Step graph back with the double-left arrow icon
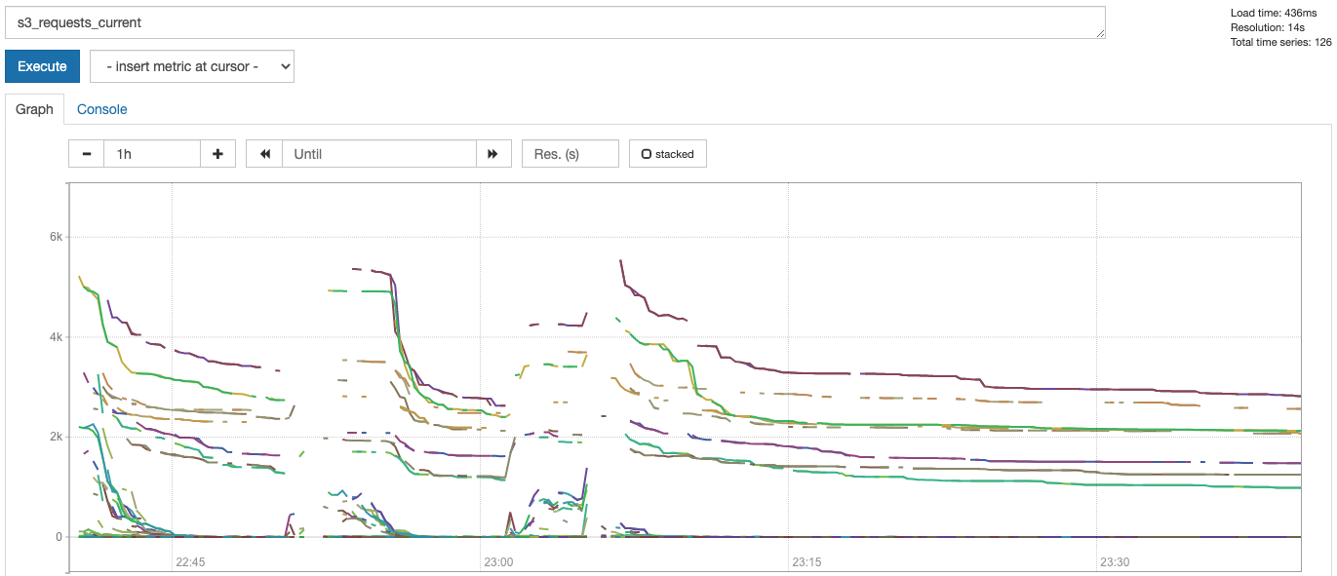The height and width of the screenshot is (576, 1337). 263,153
